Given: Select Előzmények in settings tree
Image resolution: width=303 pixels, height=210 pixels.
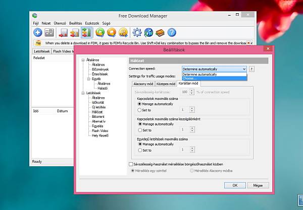Looking at the screenshot, I should pos(100,69).
